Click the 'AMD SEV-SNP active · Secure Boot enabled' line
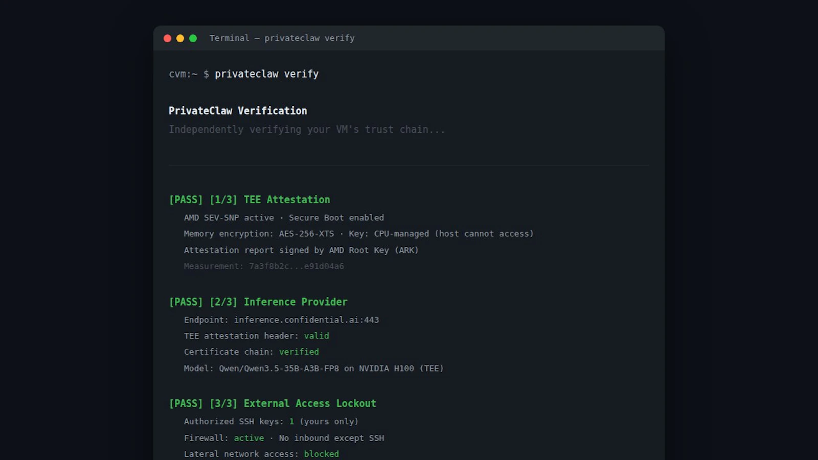 [284, 218]
